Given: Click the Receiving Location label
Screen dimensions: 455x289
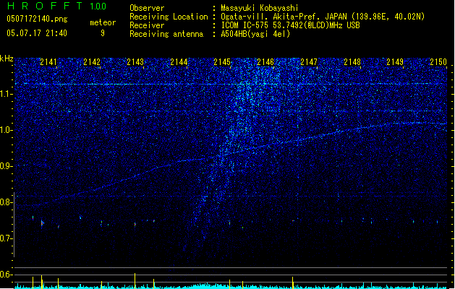Looking at the screenshot, I should (169, 17).
